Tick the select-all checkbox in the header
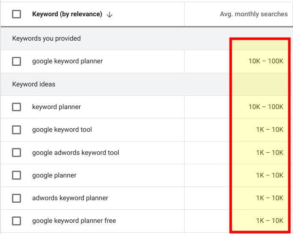 click(16, 14)
